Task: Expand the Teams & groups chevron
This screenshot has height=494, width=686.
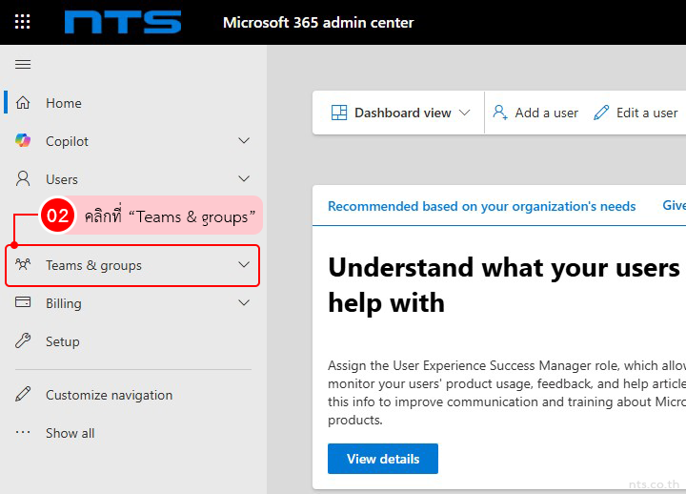Action: 244,265
